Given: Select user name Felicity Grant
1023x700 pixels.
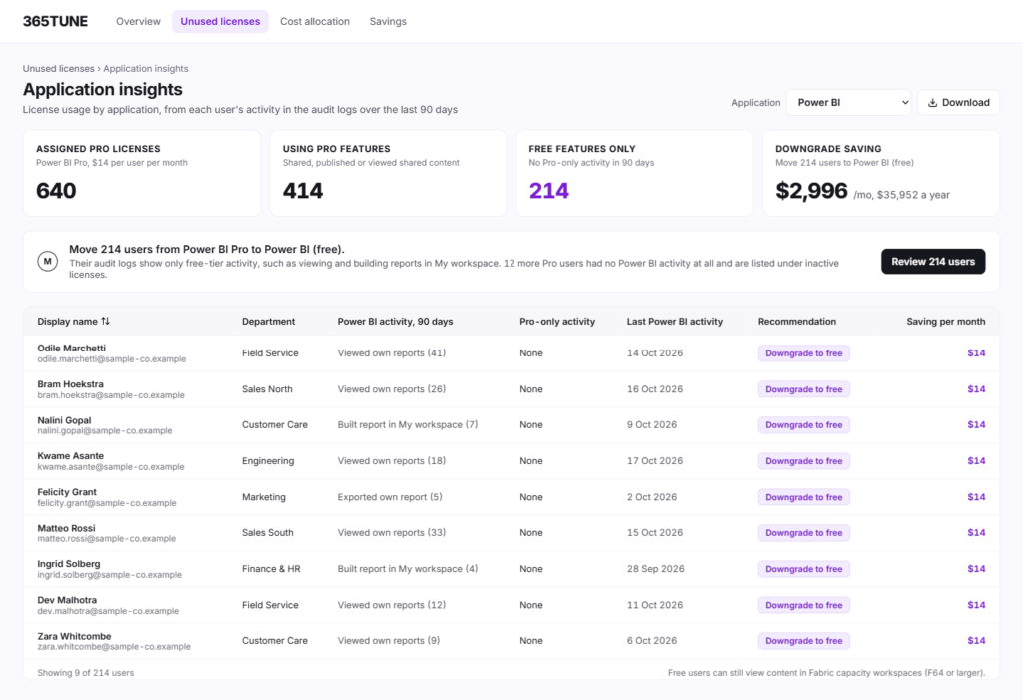Looking at the screenshot, I should pos(67,492).
